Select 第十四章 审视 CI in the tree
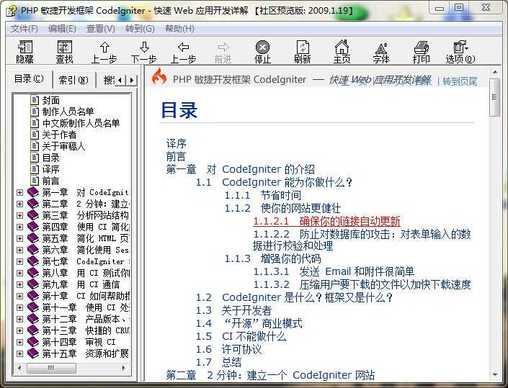 click(79, 342)
